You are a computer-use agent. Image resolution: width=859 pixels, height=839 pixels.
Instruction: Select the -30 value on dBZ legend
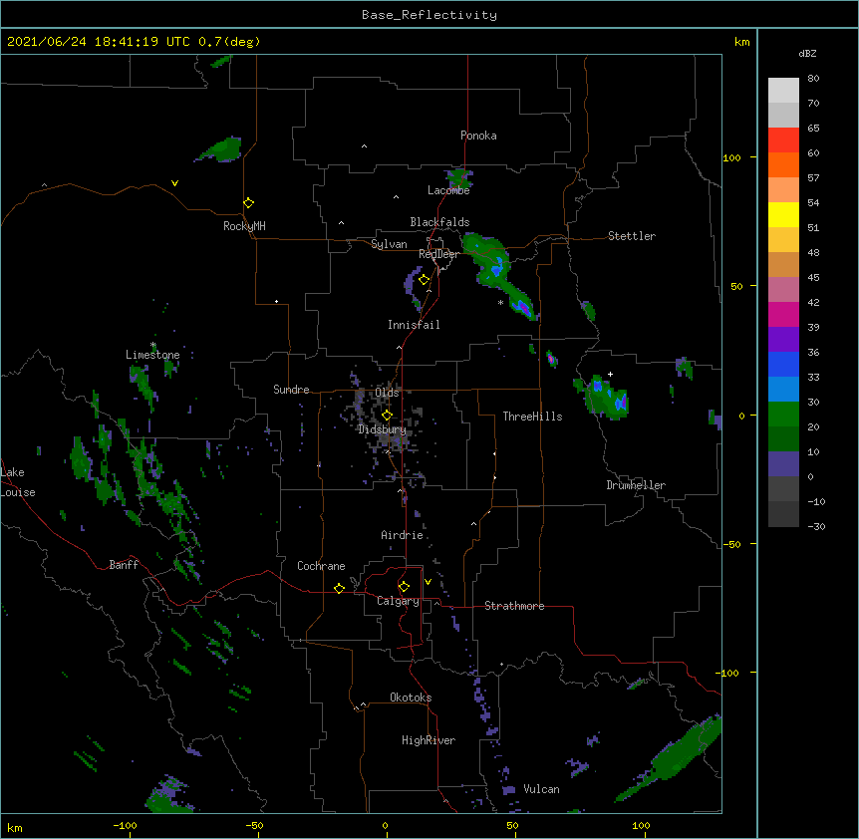816,526
